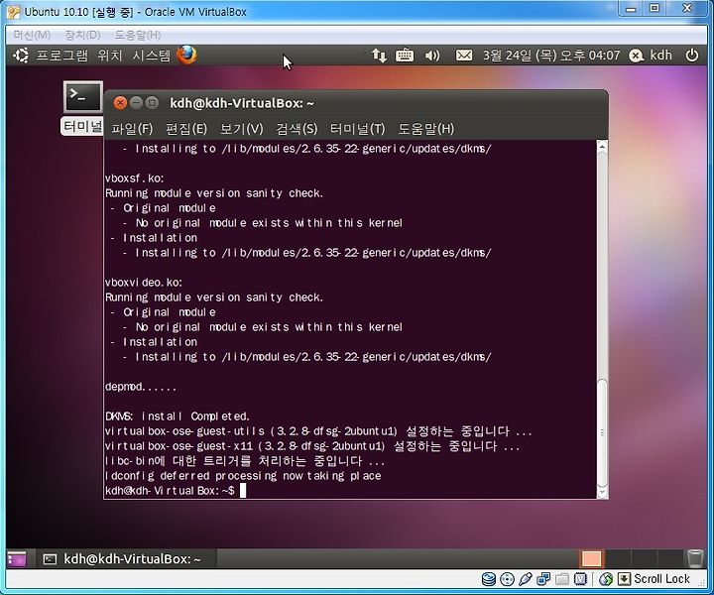The width and height of the screenshot is (714, 595).
Task: Click Show Desktop button in bottom panel
Action: coord(17,558)
